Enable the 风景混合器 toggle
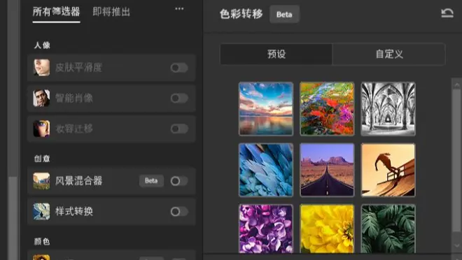 179,181
